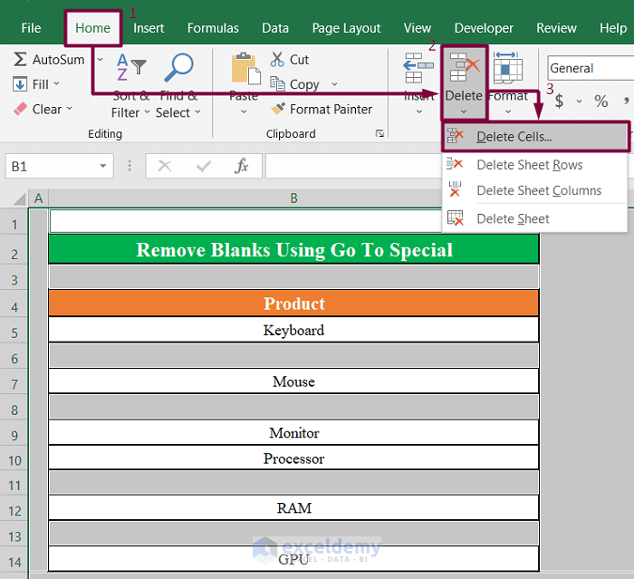Click the Percent Style icon
The width and height of the screenshot is (634, 579).
[600, 101]
